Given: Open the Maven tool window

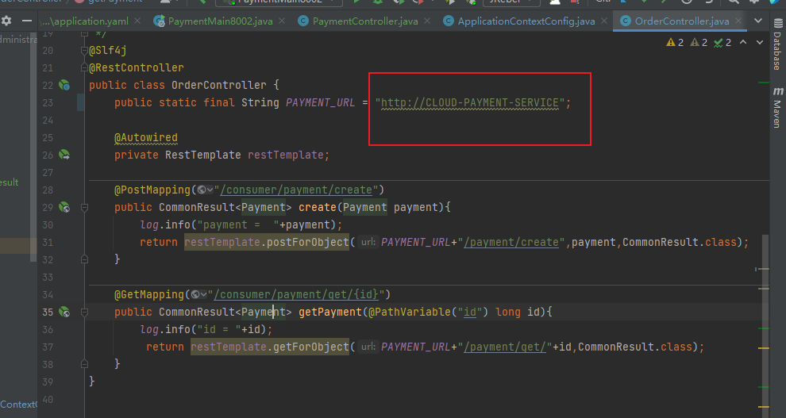Looking at the screenshot, I should point(777,108).
